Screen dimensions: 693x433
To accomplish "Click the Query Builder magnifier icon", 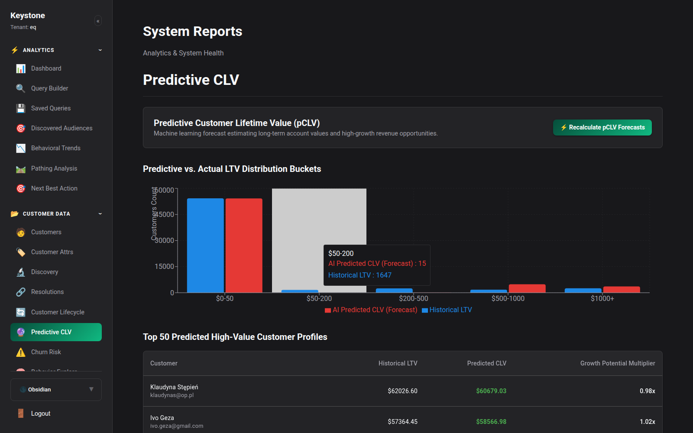I will click(21, 88).
